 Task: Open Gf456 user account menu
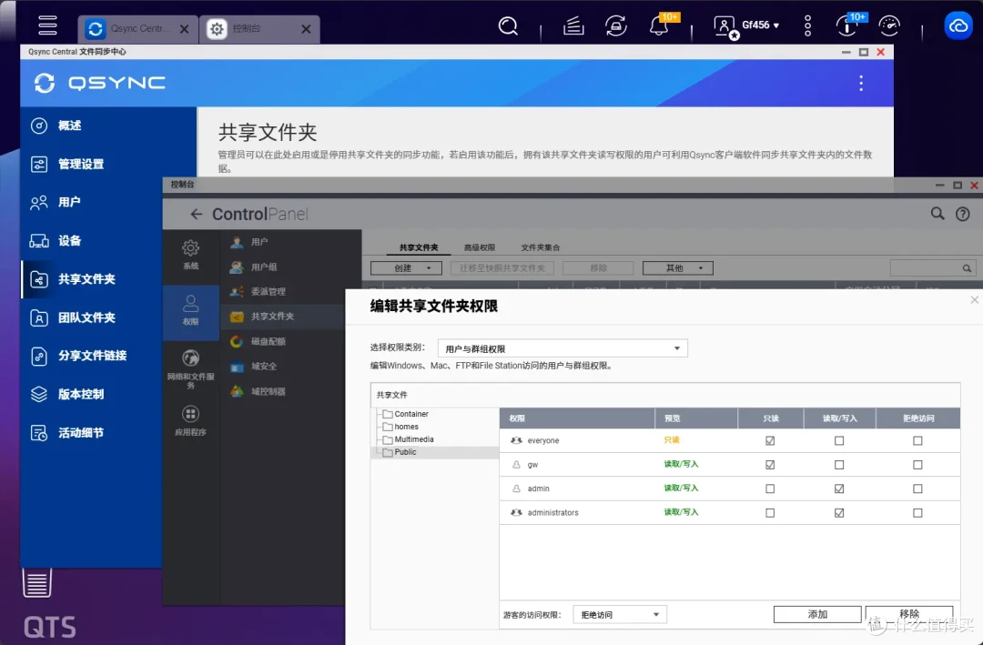[747, 25]
